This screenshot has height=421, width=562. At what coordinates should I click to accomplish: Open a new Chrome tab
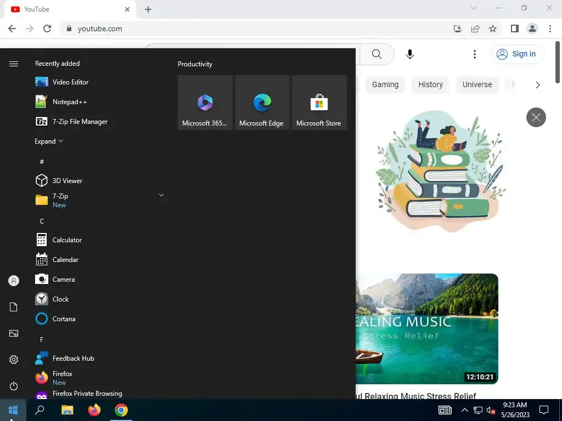(x=148, y=9)
